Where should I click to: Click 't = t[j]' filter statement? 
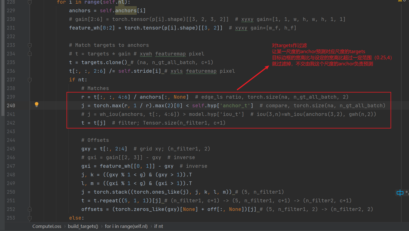point(93,123)
